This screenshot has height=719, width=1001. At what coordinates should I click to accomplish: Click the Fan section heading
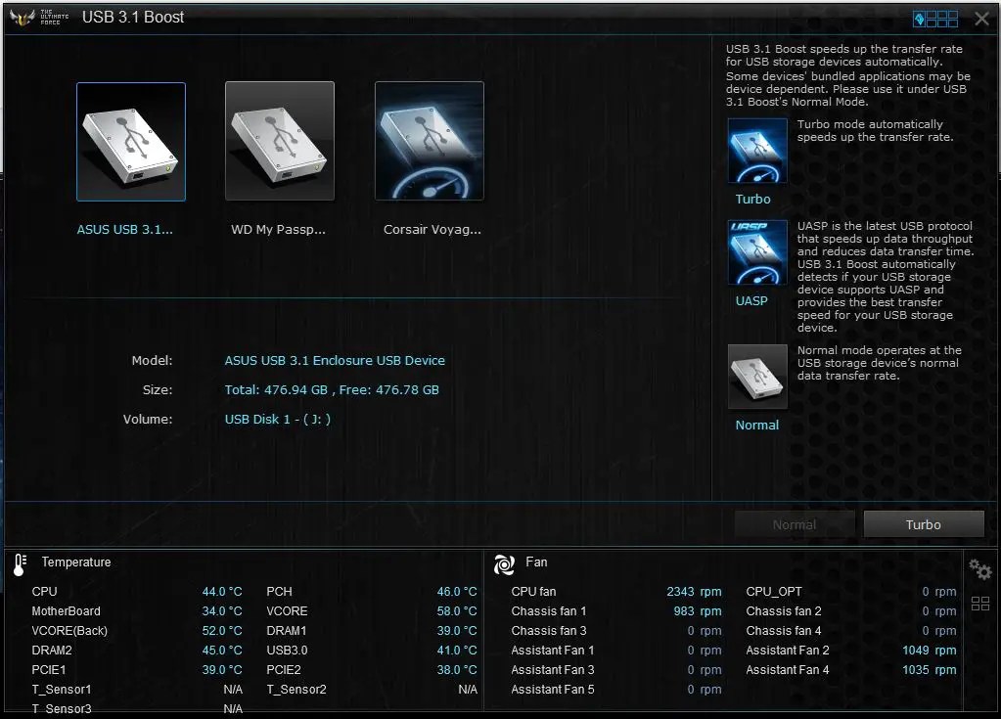click(x=536, y=562)
